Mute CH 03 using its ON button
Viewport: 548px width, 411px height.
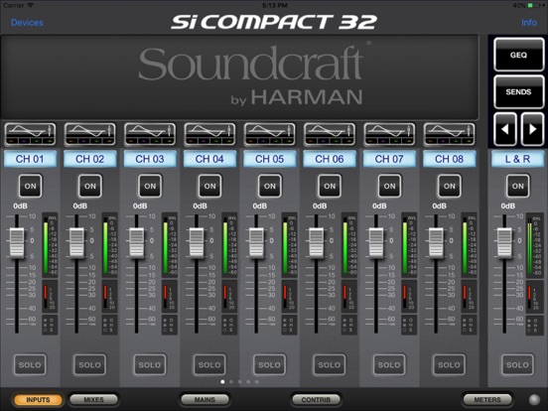coord(150,186)
